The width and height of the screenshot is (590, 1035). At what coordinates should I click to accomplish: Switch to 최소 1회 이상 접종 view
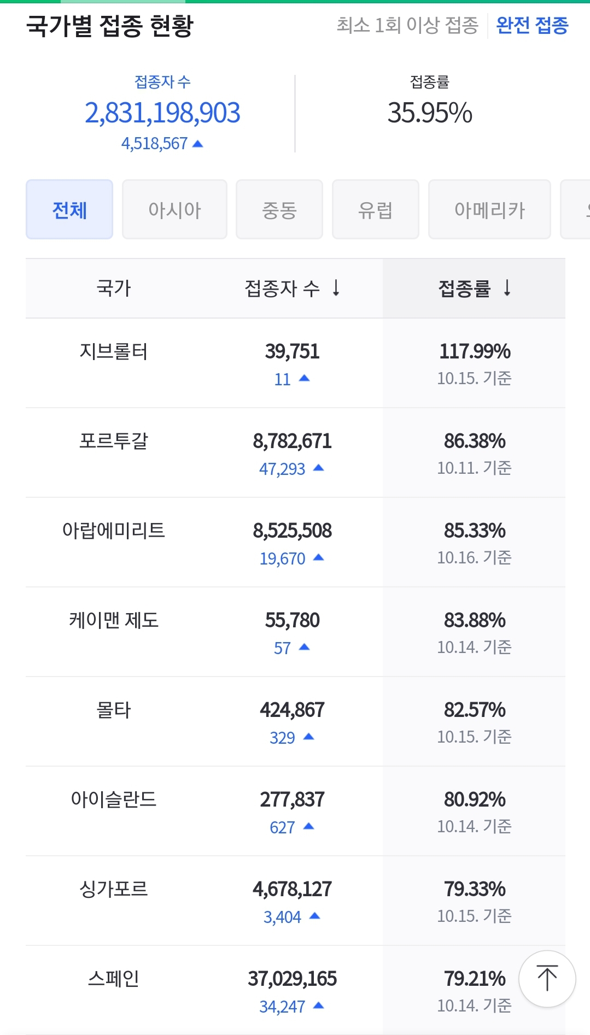[407, 25]
